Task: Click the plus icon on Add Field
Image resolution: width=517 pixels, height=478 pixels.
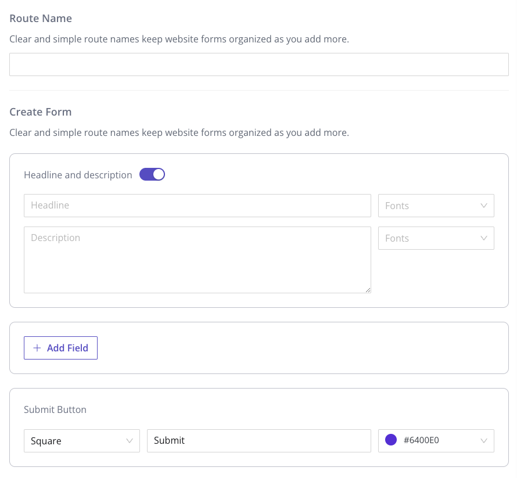Action: tap(37, 348)
